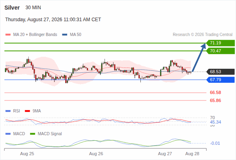This screenshot has width=236, height=160.
Task: Click the Aug 26 date axis label
Action: 96,154
